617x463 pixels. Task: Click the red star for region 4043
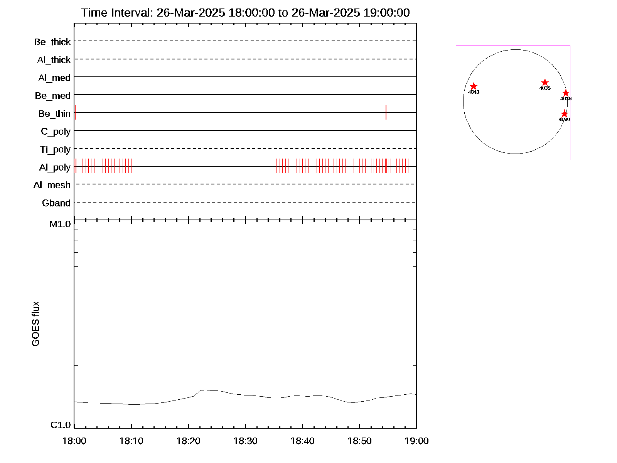[x=474, y=86]
